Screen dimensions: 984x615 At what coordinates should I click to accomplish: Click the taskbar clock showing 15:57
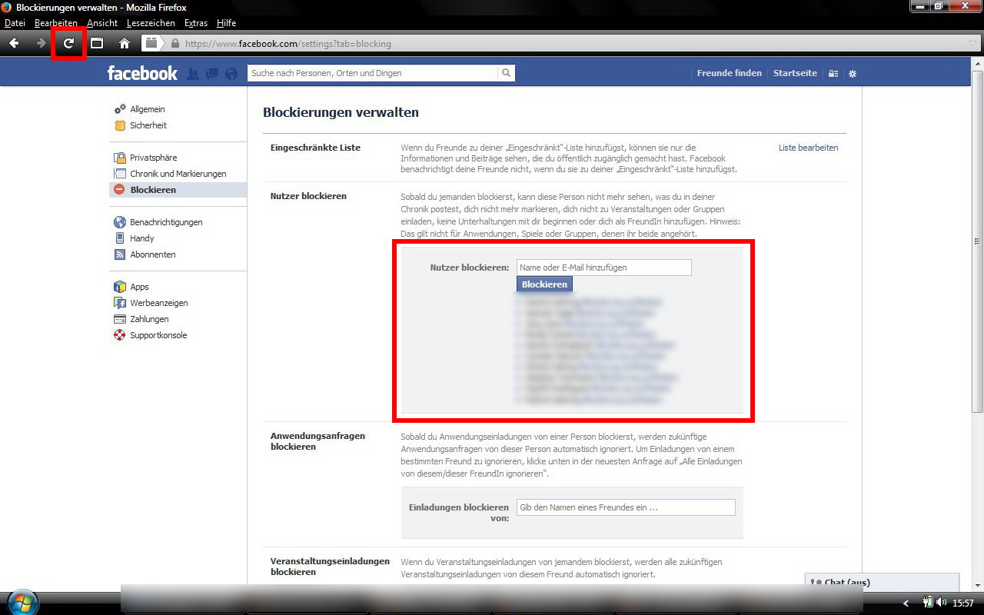pos(963,603)
